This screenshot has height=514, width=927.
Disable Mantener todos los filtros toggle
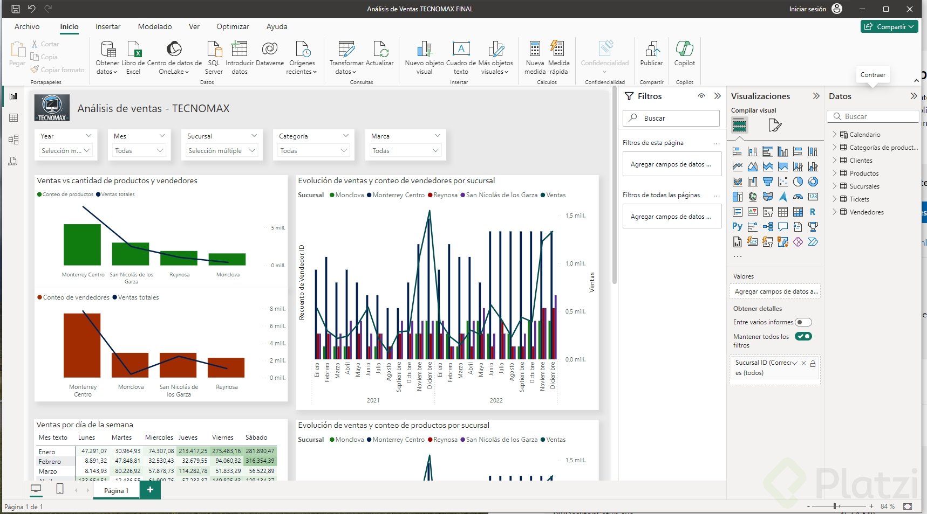pyautogui.click(x=803, y=337)
